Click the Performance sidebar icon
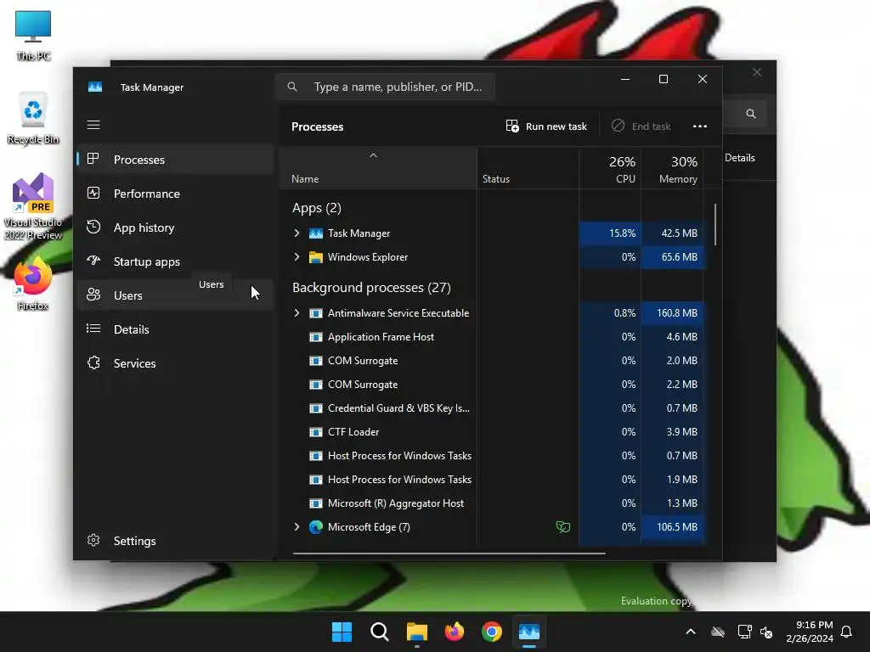The image size is (870, 652). click(93, 193)
